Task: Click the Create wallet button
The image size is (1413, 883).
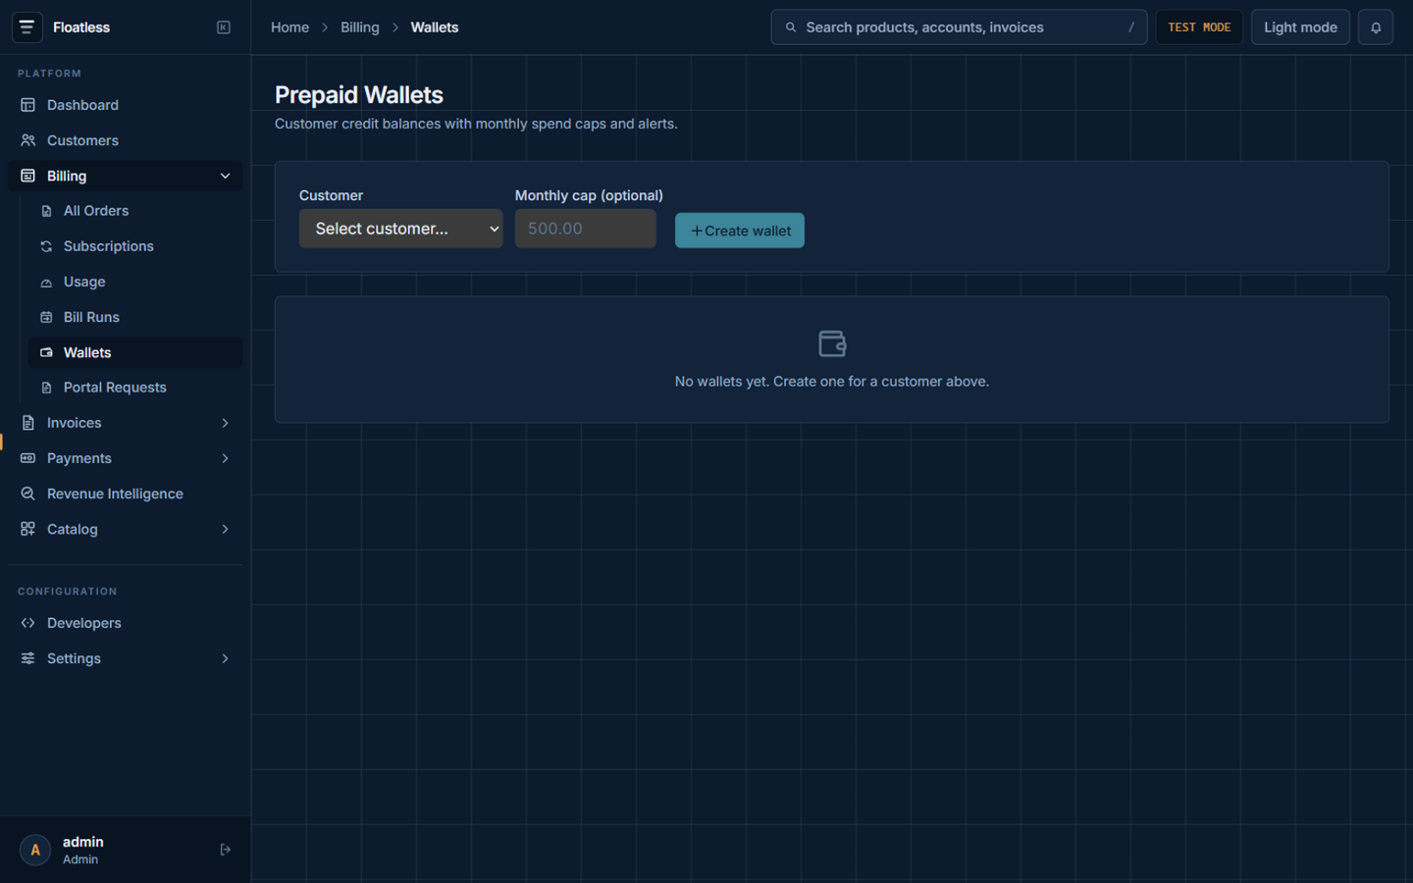Action: click(x=740, y=231)
